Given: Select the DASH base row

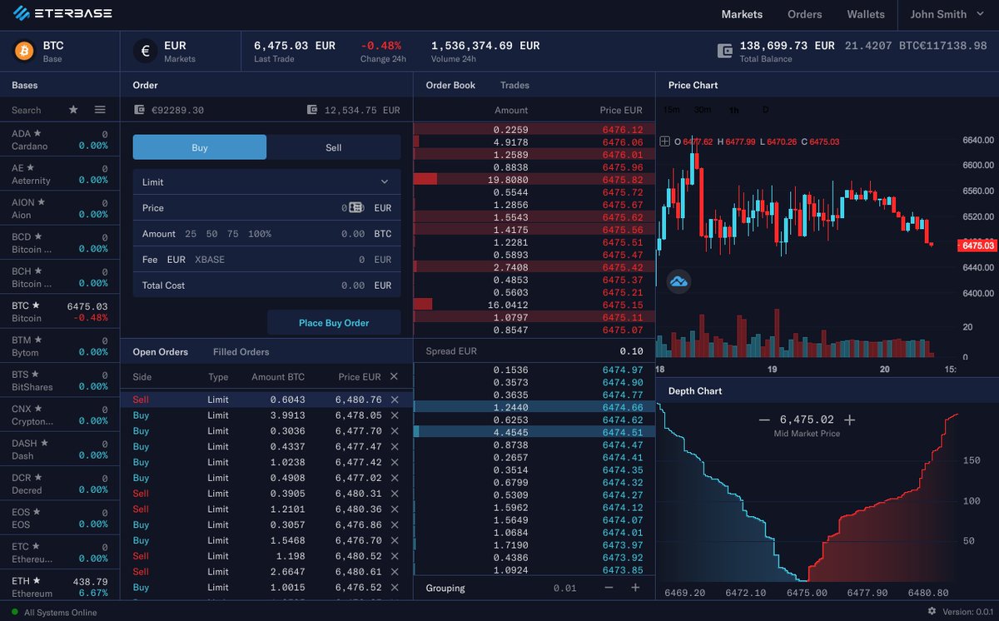Looking at the screenshot, I should (x=60, y=449).
